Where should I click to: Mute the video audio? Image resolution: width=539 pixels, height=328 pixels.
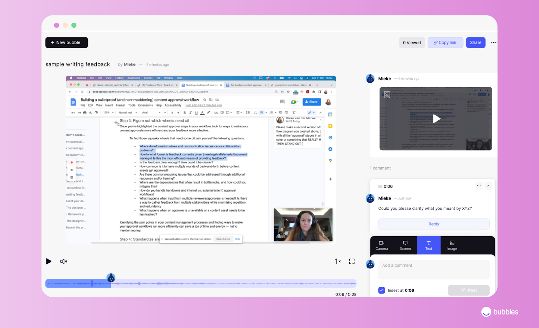click(63, 261)
